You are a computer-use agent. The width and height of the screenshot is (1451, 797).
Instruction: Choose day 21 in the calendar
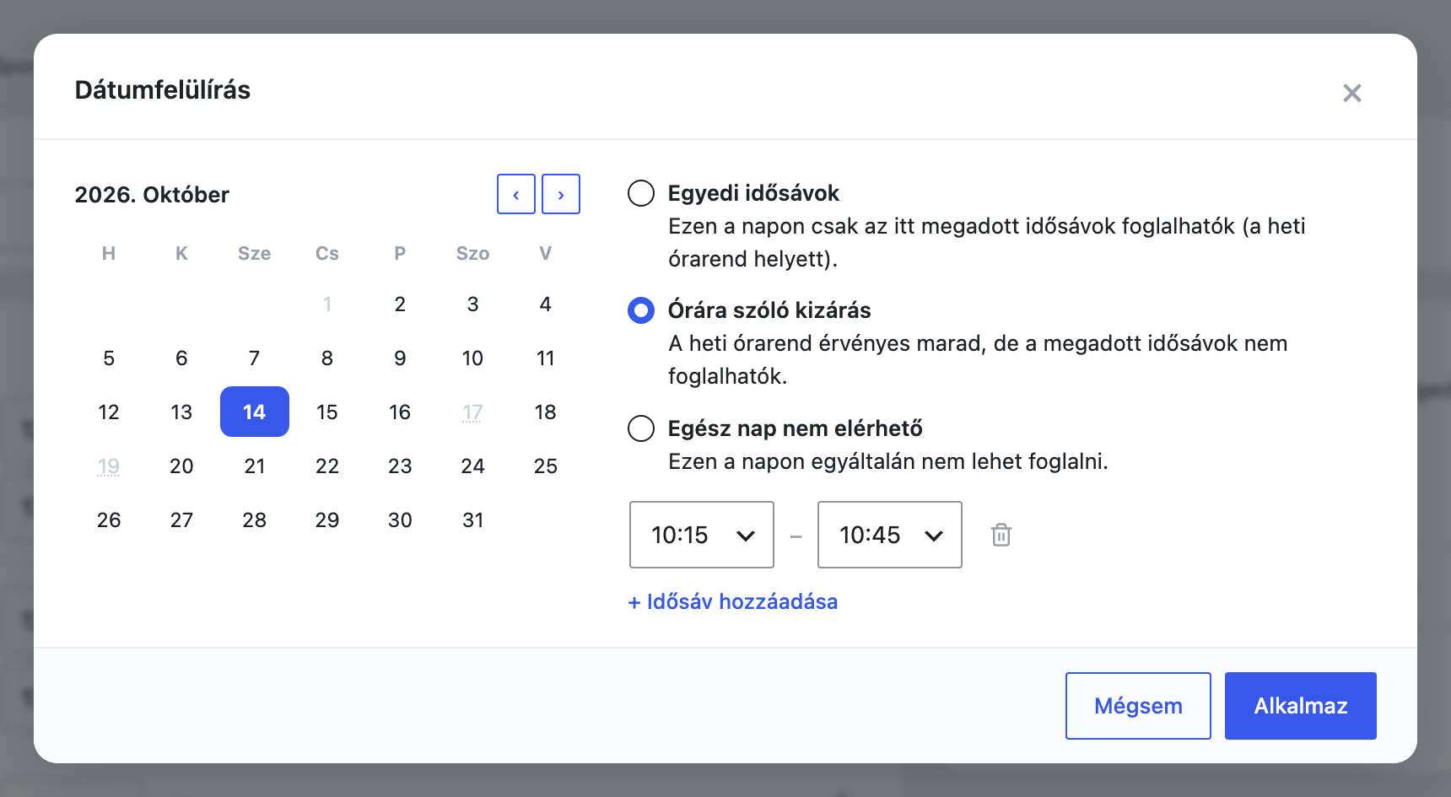coord(255,466)
